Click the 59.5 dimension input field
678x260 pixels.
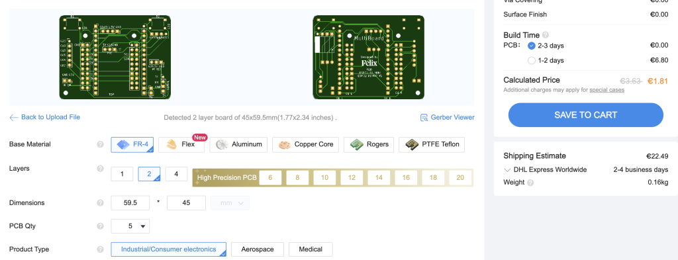(130, 203)
